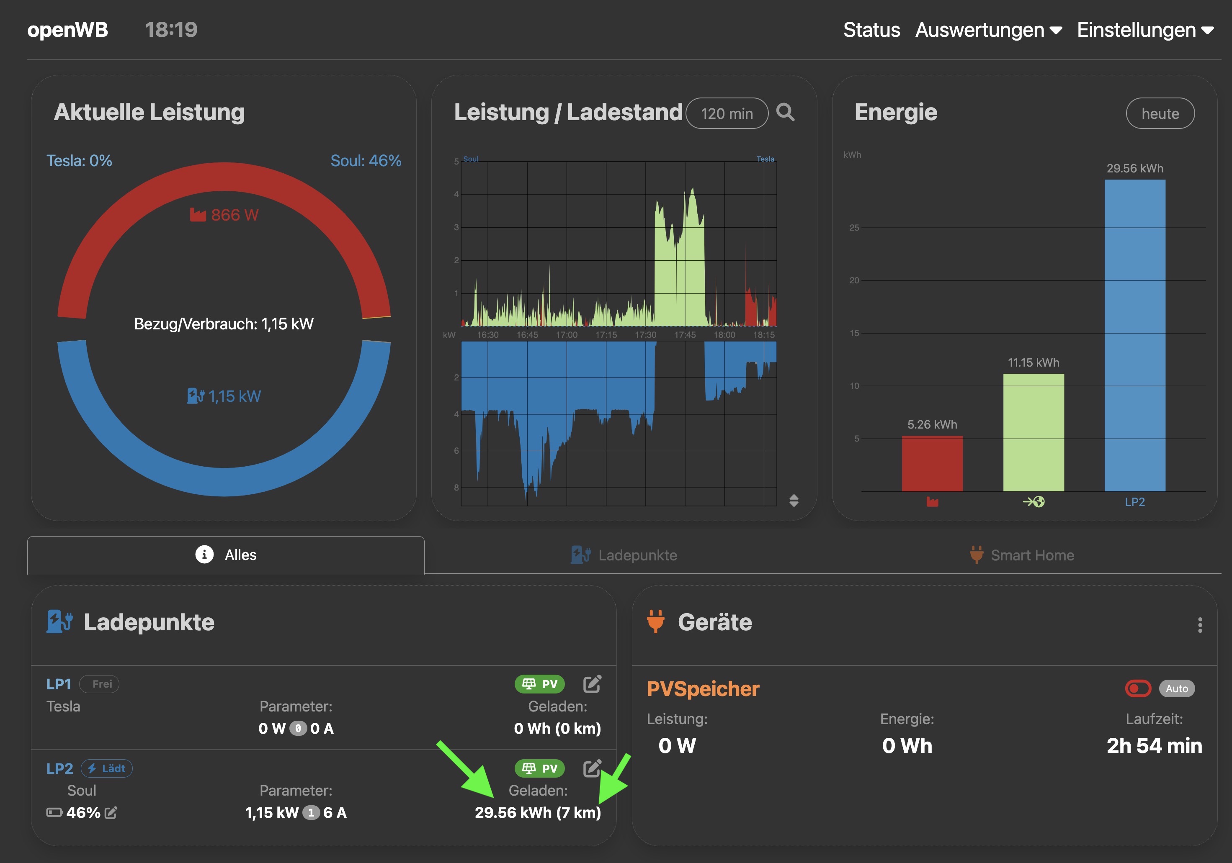1232x863 pixels.
Task: Click pencil icon next to 46% SoC
Action: coord(111,813)
